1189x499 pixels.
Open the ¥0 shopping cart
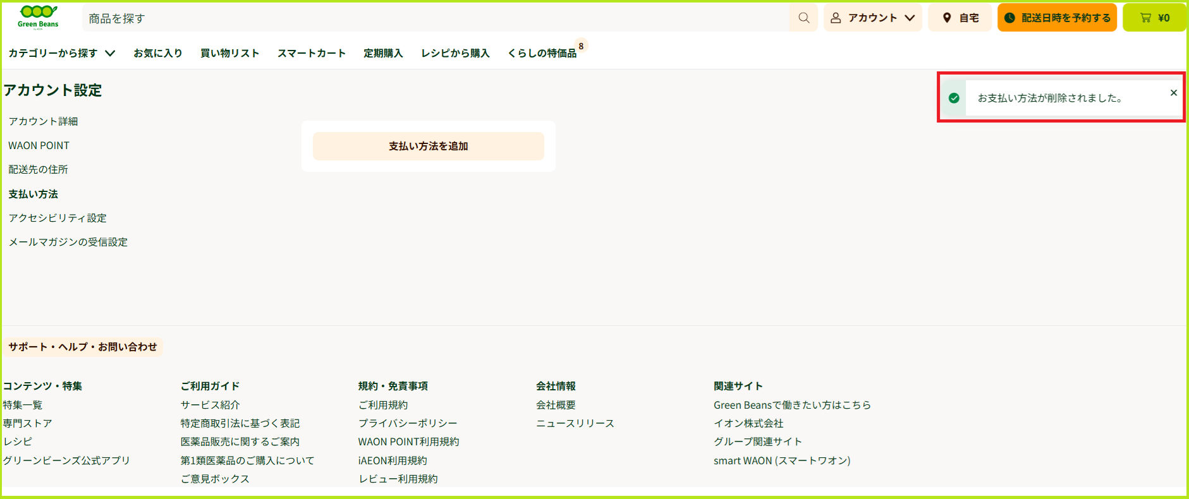(x=1154, y=18)
